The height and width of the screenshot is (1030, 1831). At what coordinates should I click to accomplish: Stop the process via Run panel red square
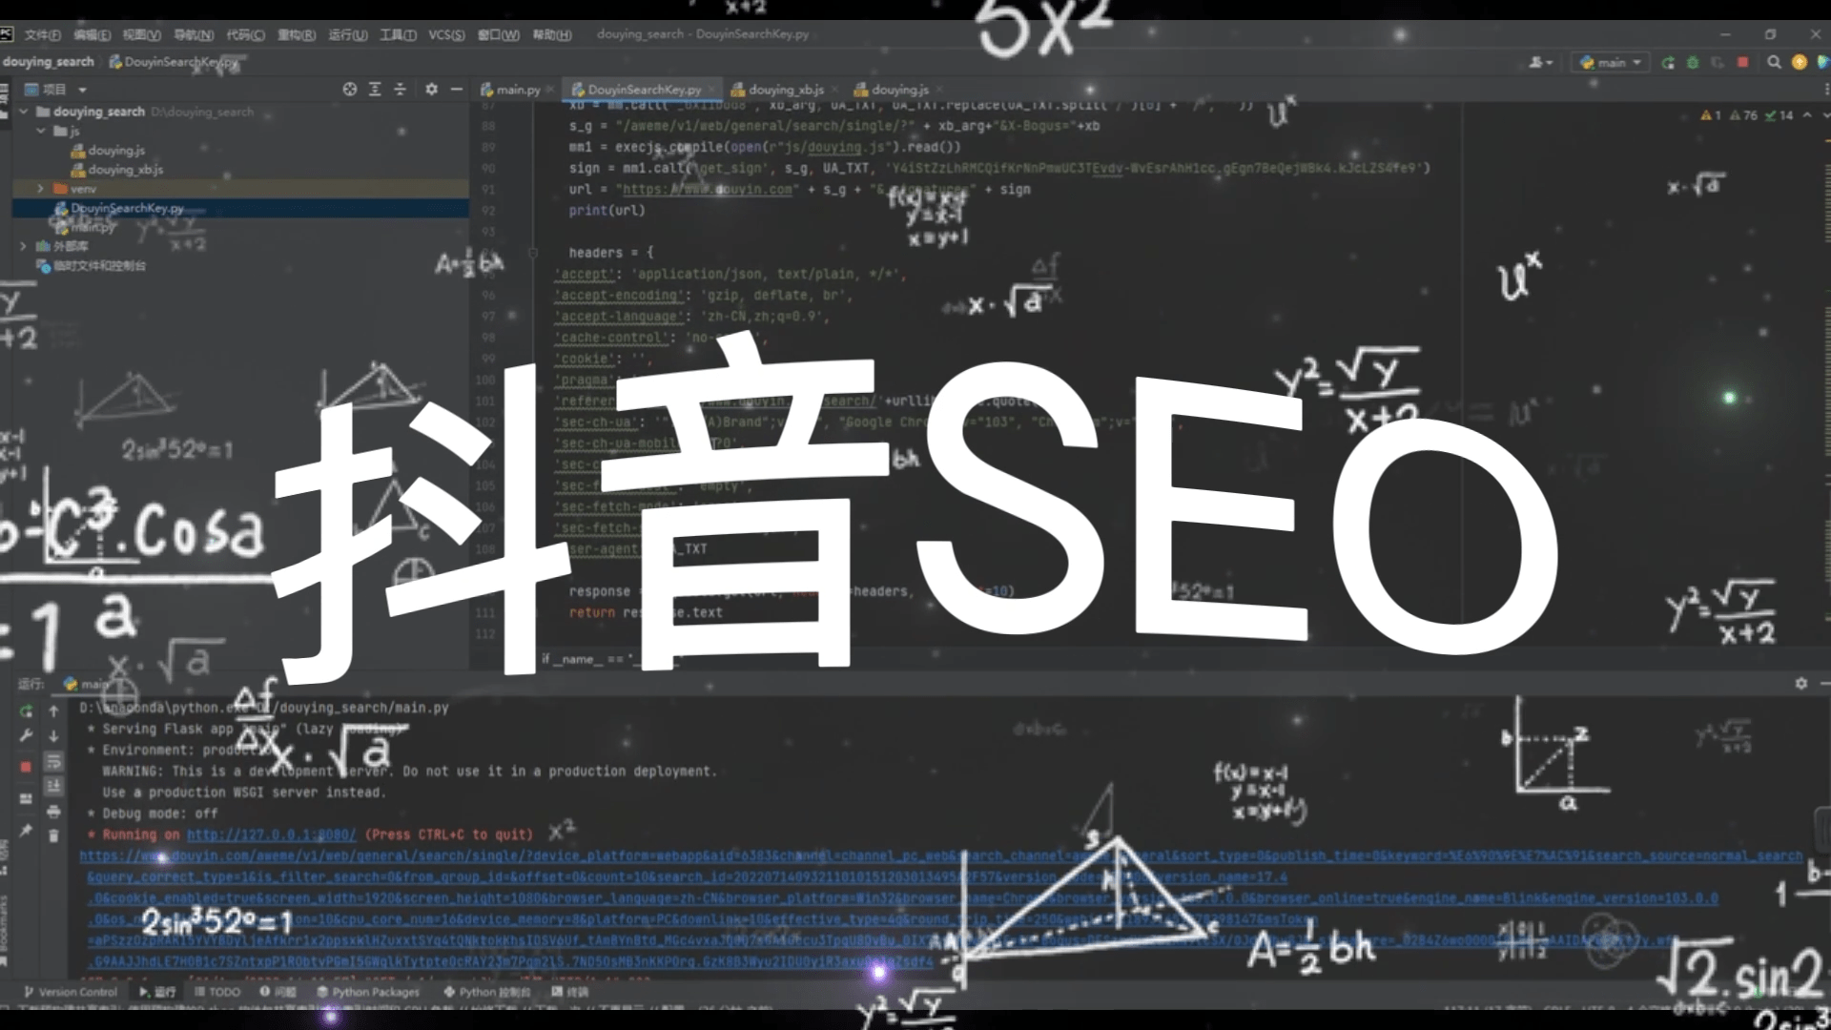coord(26,766)
